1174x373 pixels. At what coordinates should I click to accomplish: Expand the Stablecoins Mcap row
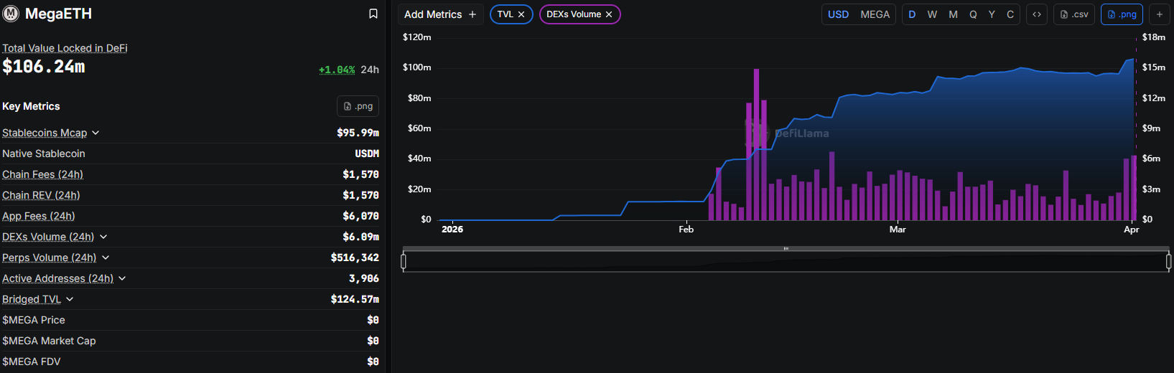[x=95, y=133]
